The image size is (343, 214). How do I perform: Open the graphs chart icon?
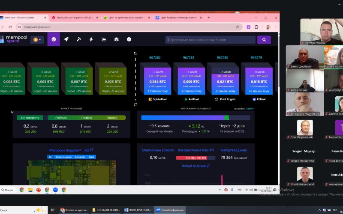(104, 39)
